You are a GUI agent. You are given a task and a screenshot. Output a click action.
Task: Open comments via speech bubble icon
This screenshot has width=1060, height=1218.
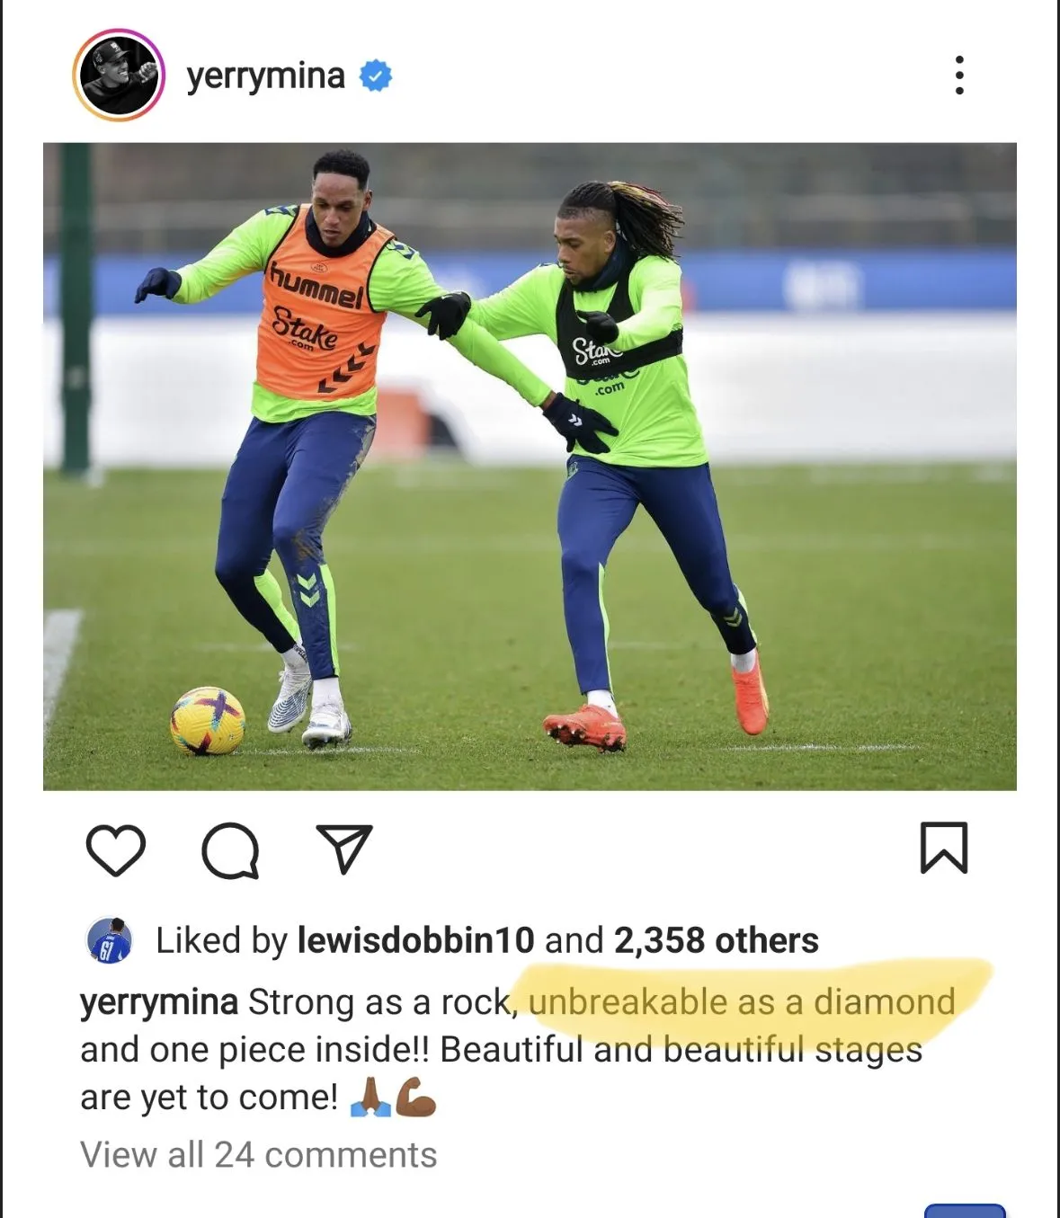[230, 850]
